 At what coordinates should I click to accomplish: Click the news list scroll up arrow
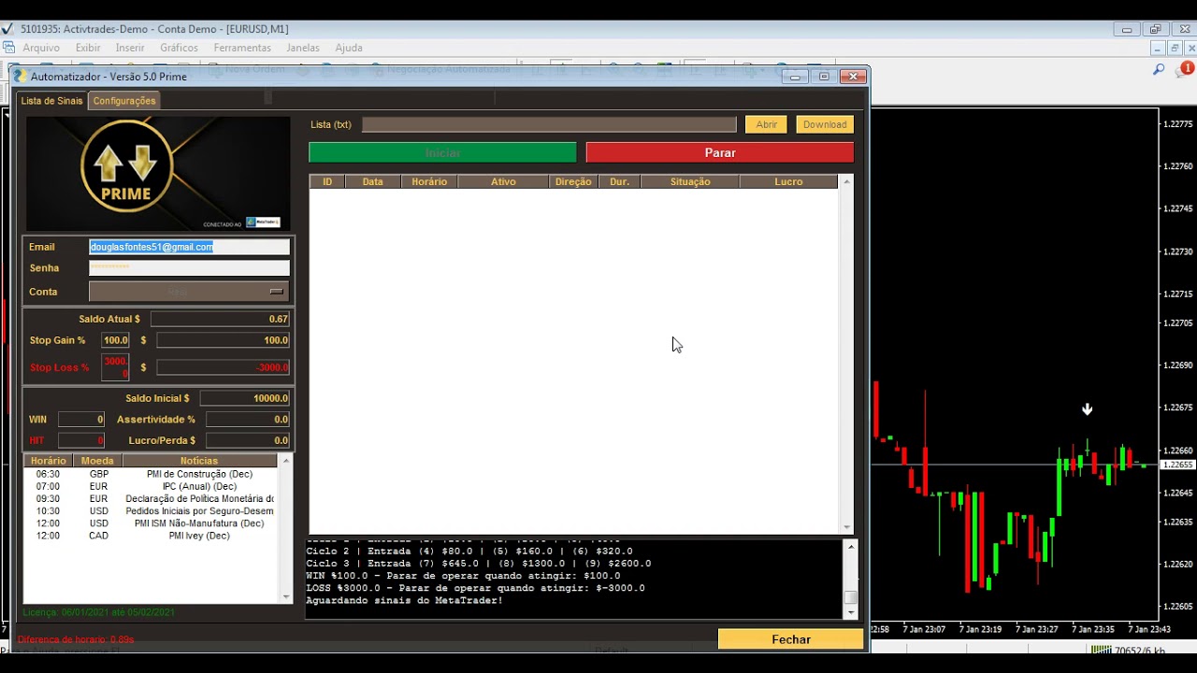286,461
